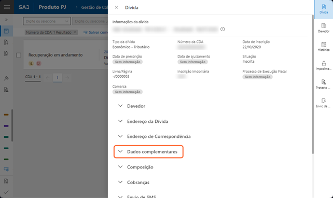Expand the Cobranças section
333x198 pixels.
pos(134,182)
